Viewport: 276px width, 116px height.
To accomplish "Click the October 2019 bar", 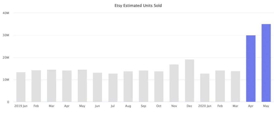I will point(159,87).
